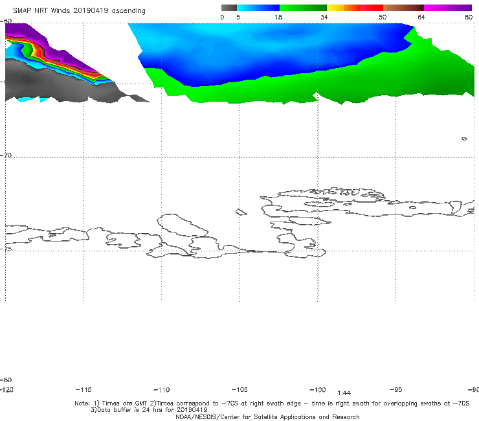Click latitude label '-75'

tap(6, 249)
